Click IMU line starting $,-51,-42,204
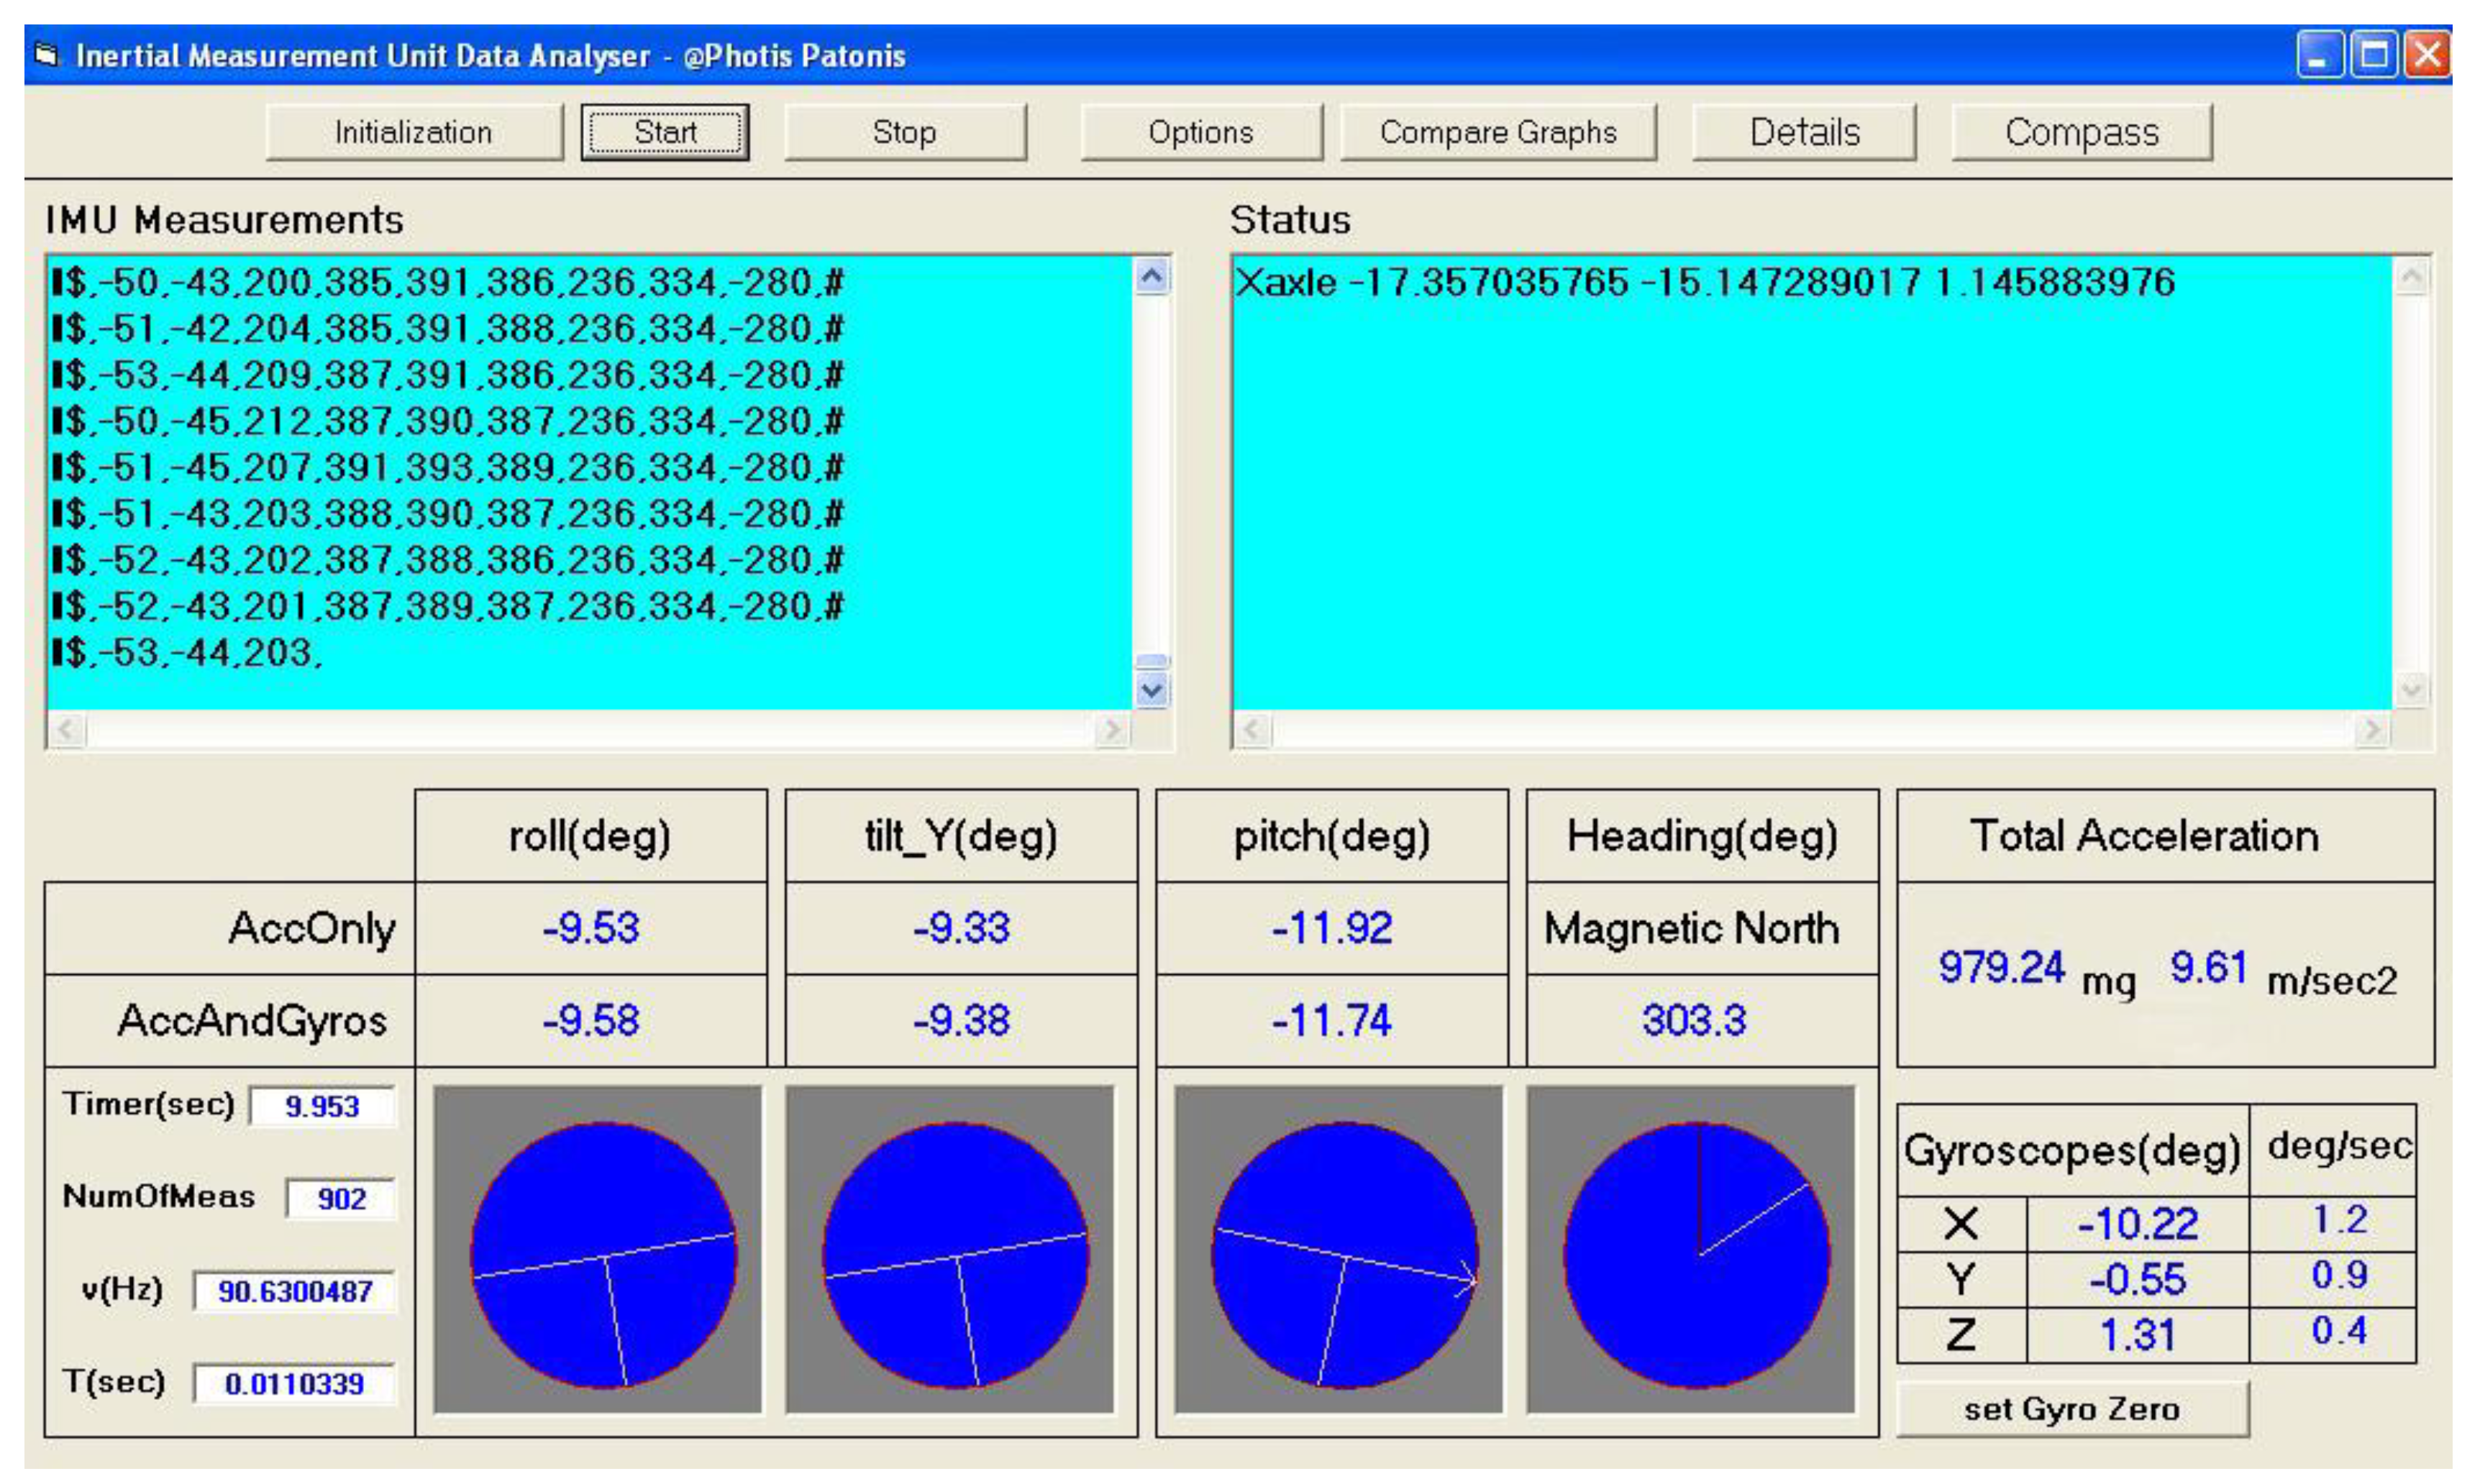Image resolution: width=2480 pixels, height=1484 pixels. tap(448, 329)
